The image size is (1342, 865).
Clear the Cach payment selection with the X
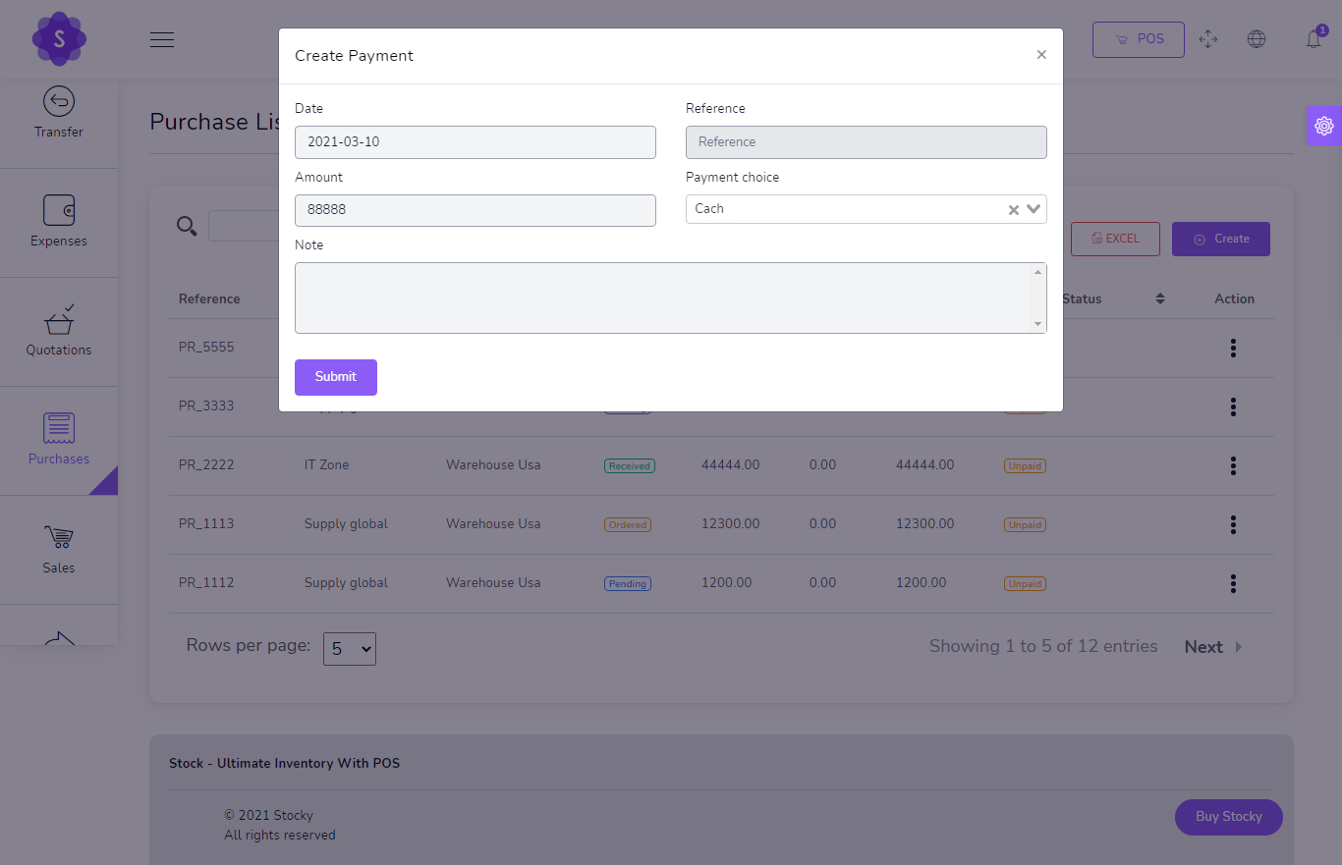[x=1013, y=208]
